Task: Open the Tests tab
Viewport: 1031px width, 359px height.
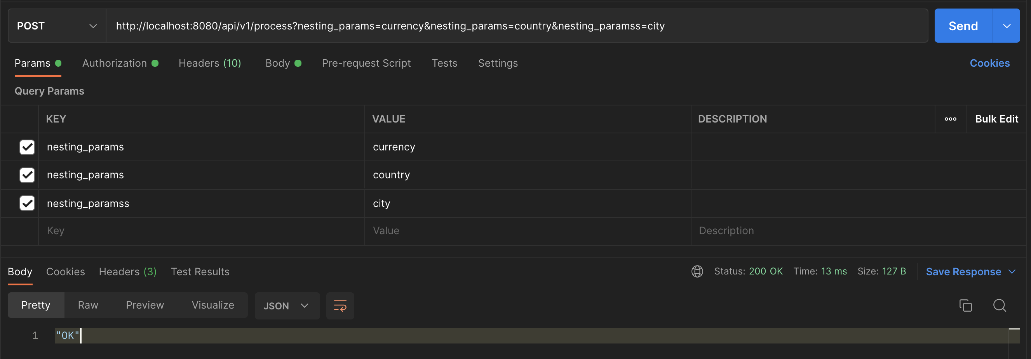Action: 444,63
